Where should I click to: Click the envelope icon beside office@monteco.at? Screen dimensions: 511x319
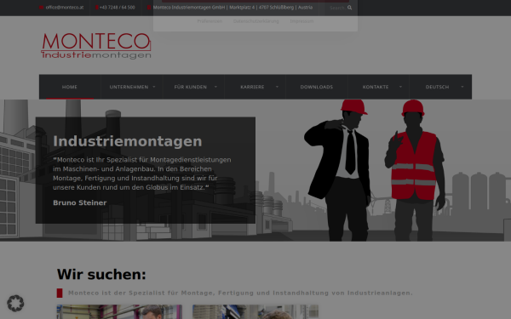tap(41, 8)
